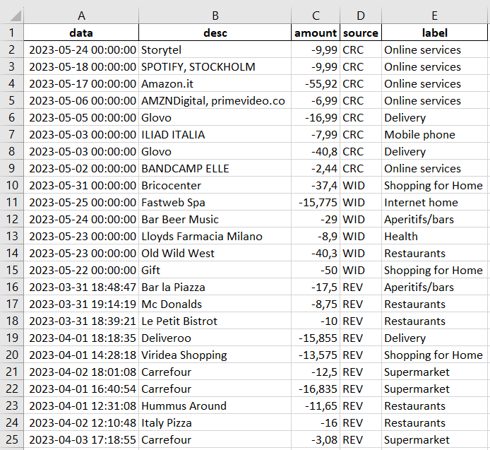The height and width of the screenshot is (450, 490).
Task: Select row 25 header
Action: pos(11,439)
